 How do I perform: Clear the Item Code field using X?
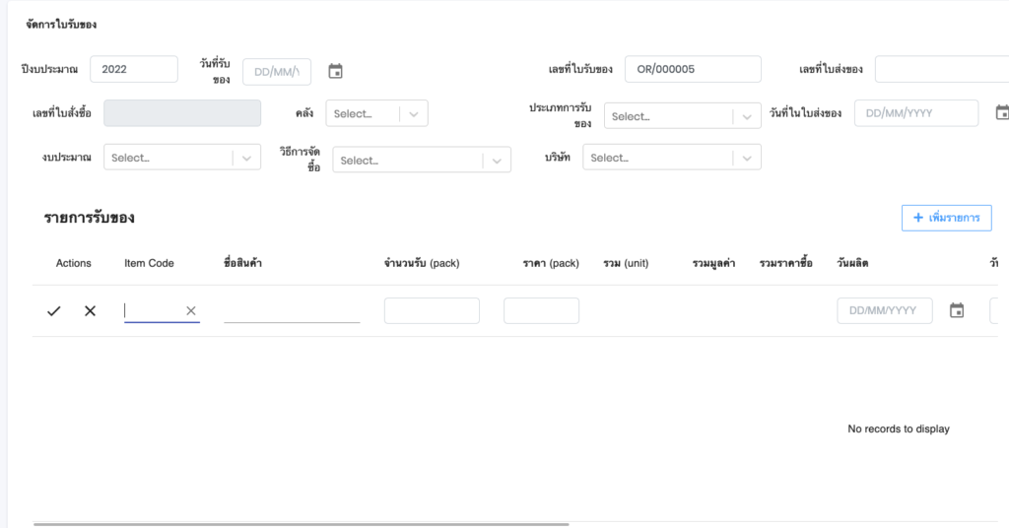pos(191,311)
